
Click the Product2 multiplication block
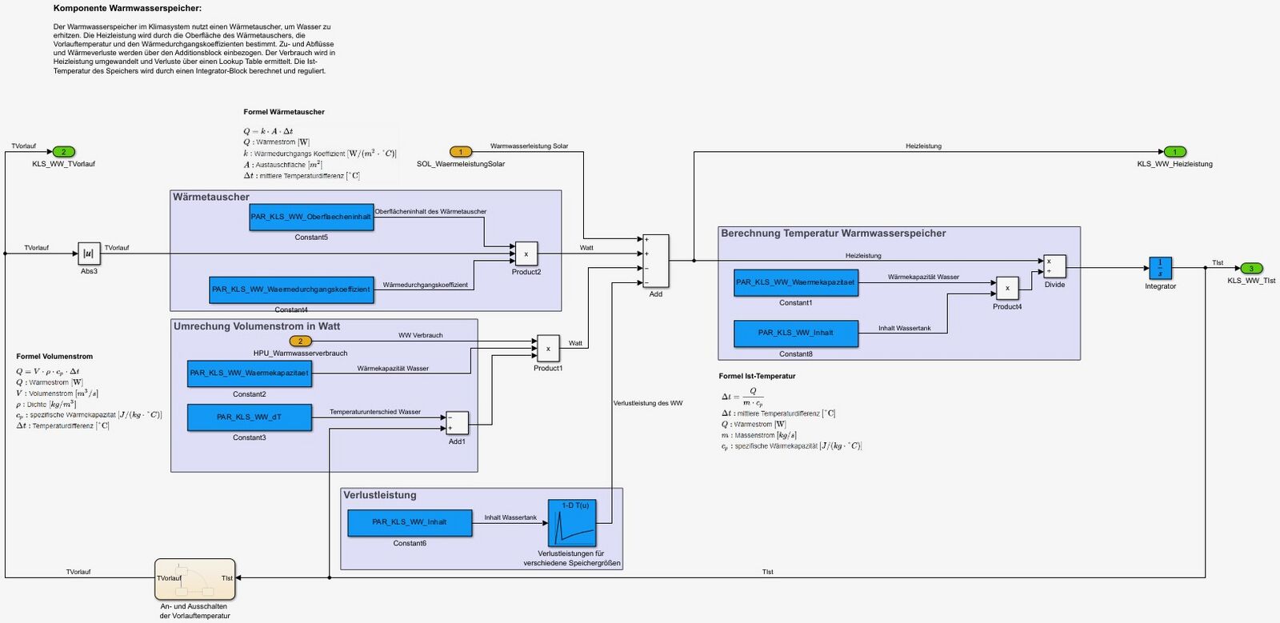[x=526, y=254]
